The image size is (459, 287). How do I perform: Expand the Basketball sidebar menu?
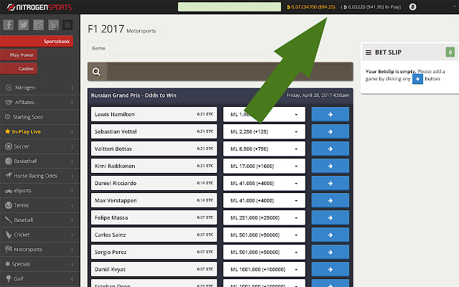tap(40, 161)
